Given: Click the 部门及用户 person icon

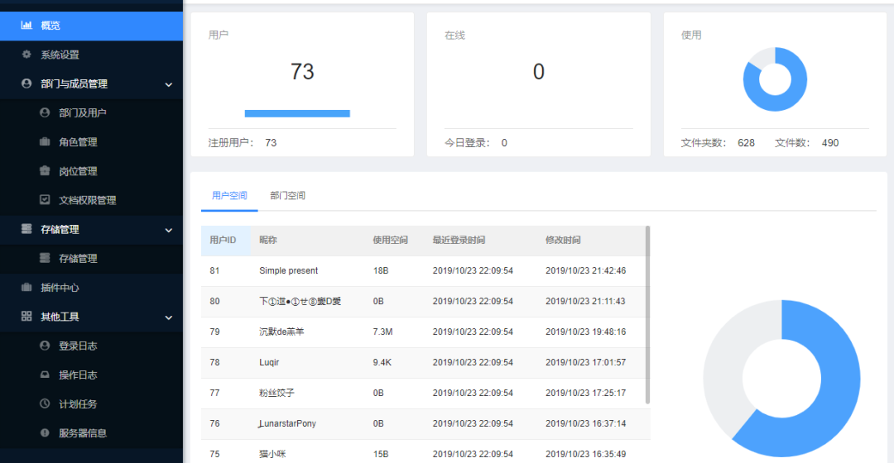Looking at the screenshot, I should [45, 112].
